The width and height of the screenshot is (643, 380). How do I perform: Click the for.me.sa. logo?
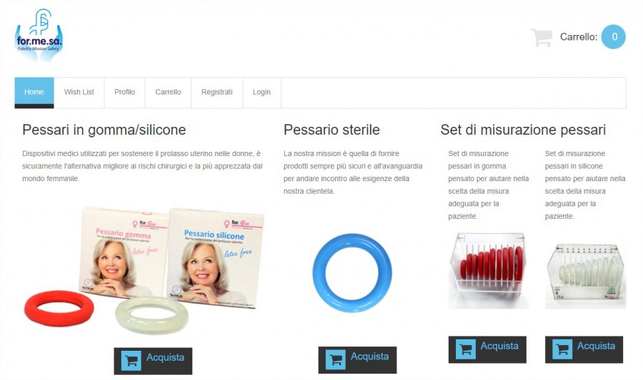click(39, 36)
